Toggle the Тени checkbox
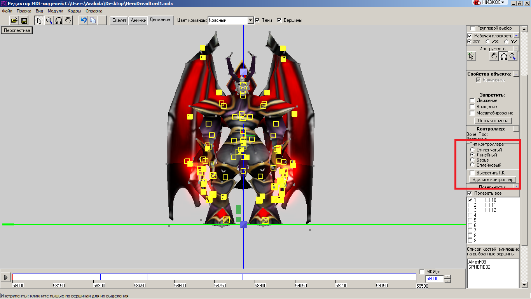The image size is (531, 299). [x=257, y=20]
